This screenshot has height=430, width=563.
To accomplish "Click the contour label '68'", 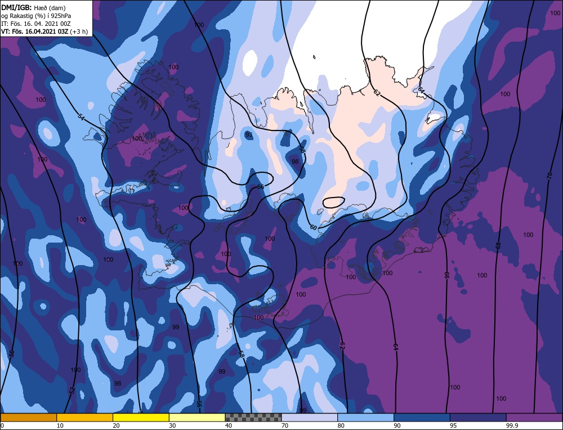I will [498, 246].
